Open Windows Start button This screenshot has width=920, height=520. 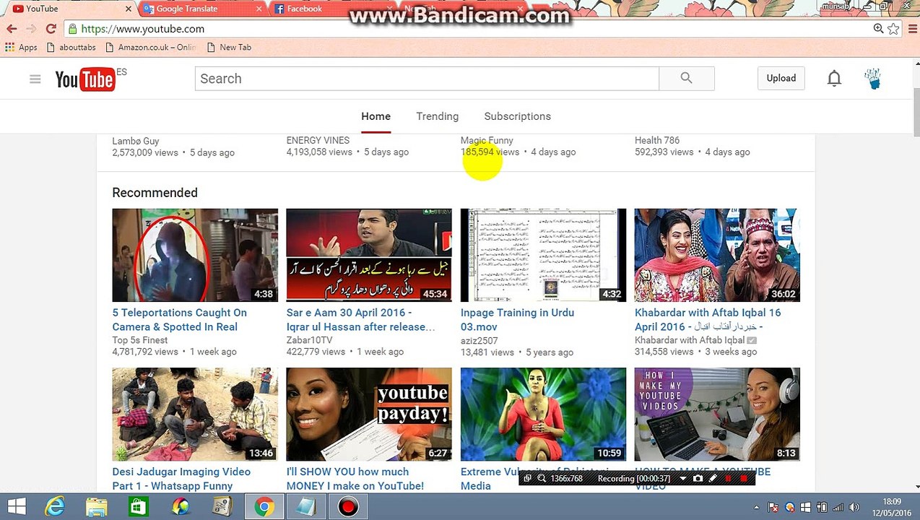point(16,507)
